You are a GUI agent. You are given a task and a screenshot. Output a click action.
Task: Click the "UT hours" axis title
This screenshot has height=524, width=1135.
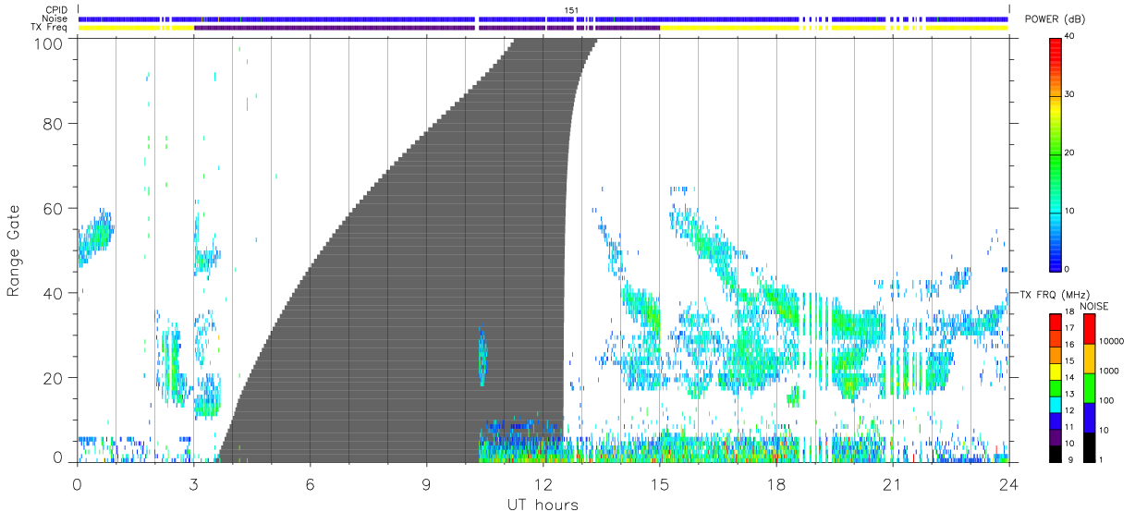click(x=543, y=506)
